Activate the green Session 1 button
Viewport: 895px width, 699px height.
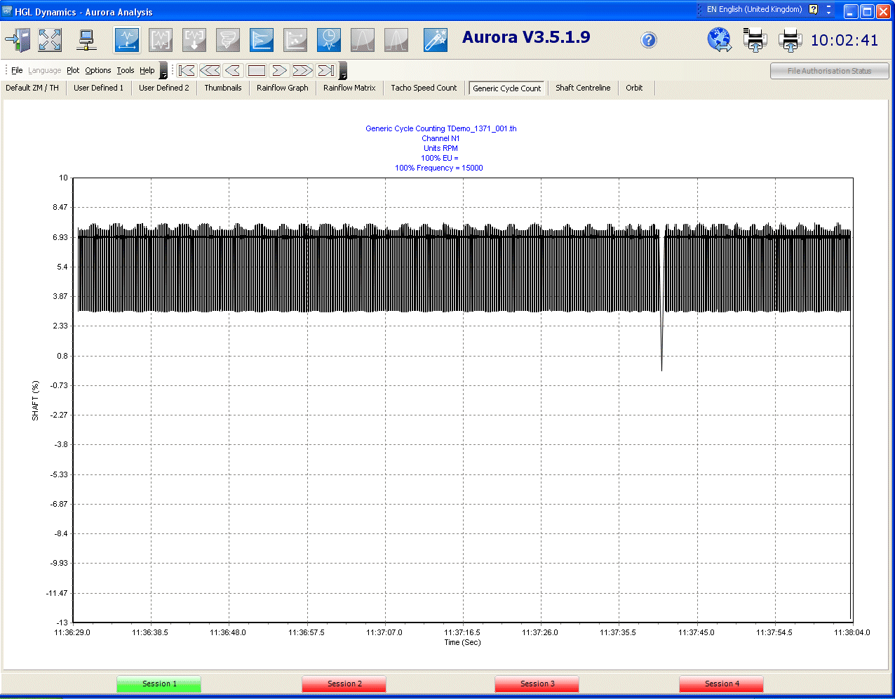159,684
